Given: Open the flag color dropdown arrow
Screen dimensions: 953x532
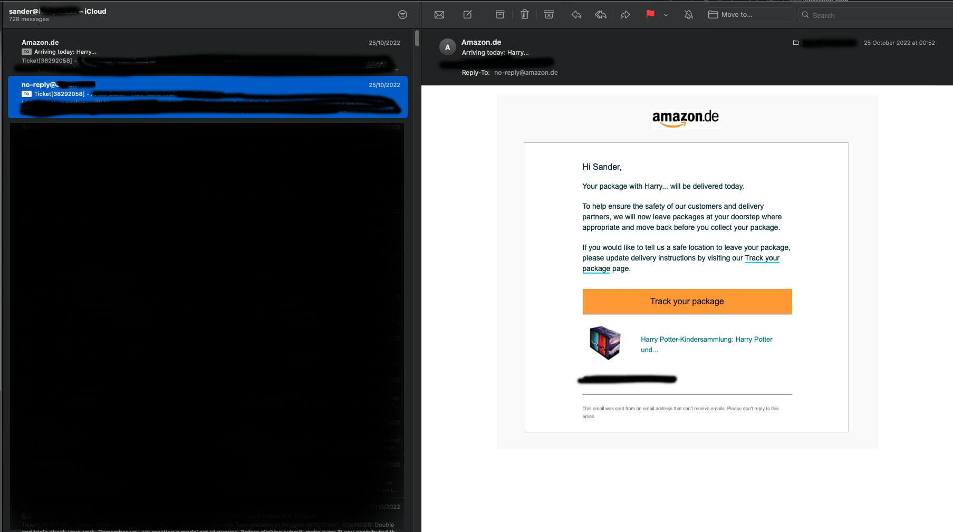Looking at the screenshot, I should [x=666, y=15].
